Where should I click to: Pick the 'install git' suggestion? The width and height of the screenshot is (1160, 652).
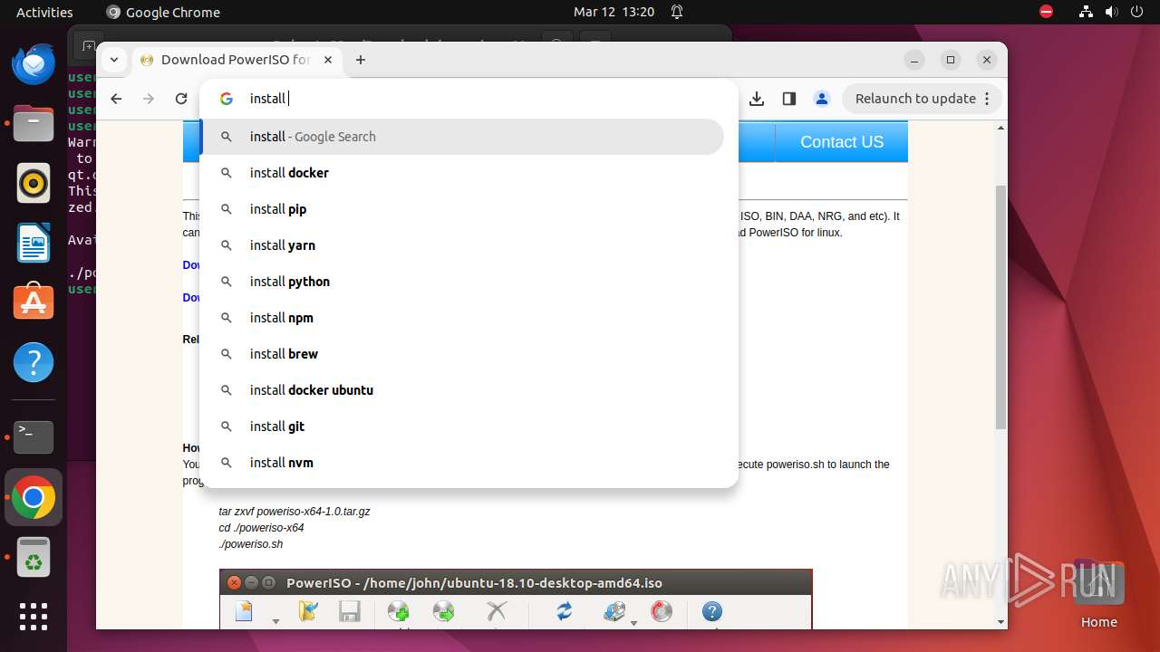462,427
